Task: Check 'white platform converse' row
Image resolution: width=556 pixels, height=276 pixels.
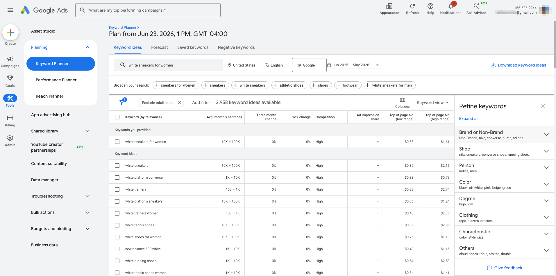Action: point(117,178)
